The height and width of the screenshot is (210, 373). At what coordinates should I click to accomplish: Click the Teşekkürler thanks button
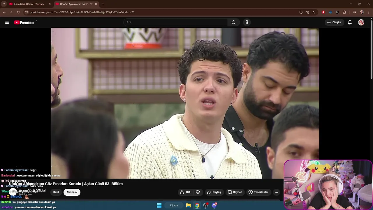coord(258,192)
